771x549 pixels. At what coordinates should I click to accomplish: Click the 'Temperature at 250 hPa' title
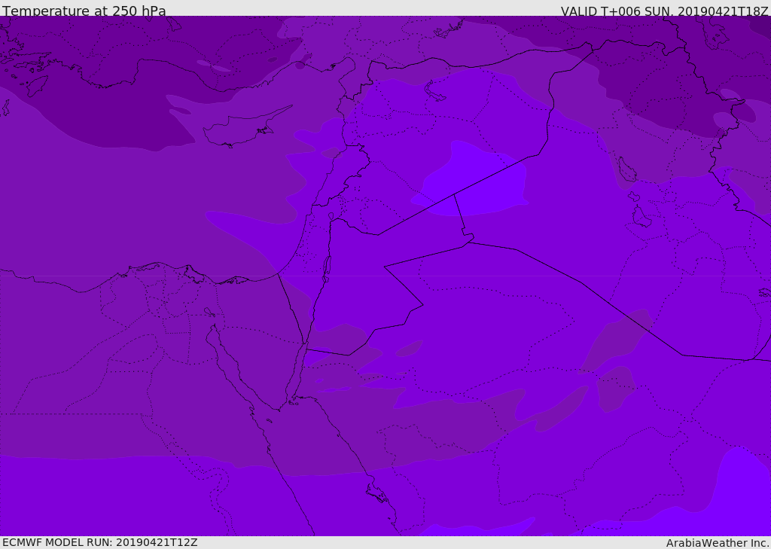click(x=84, y=11)
